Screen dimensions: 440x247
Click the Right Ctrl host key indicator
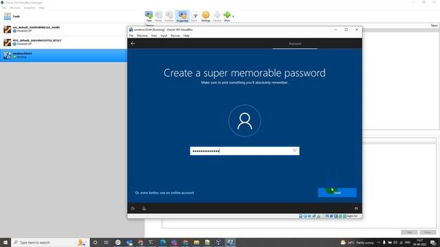(x=352, y=216)
